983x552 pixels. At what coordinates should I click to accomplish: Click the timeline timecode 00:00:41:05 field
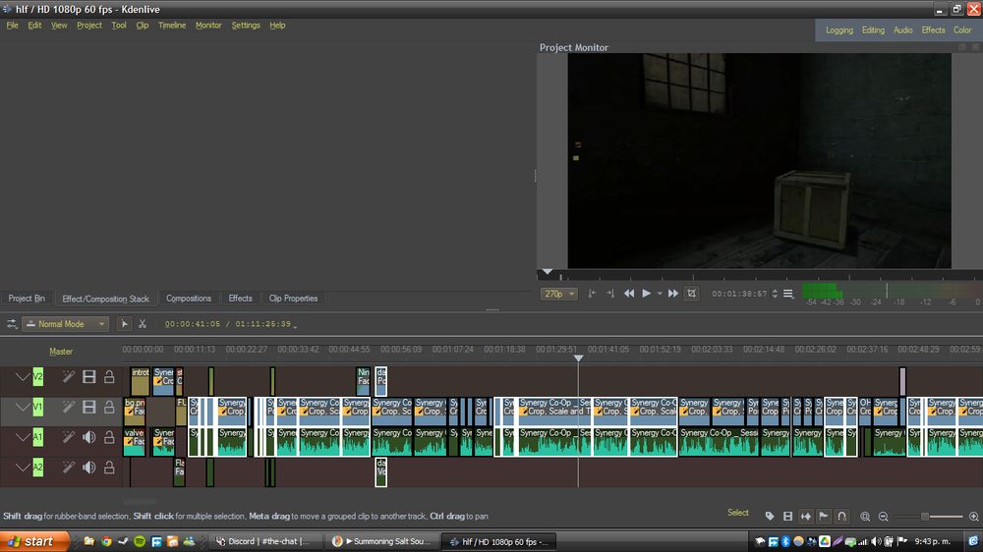click(x=193, y=324)
